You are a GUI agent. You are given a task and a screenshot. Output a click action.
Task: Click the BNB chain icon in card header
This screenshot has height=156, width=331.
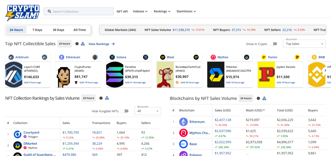(314, 57)
